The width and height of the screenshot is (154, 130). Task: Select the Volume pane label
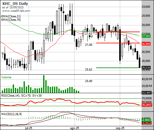[6, 77]
